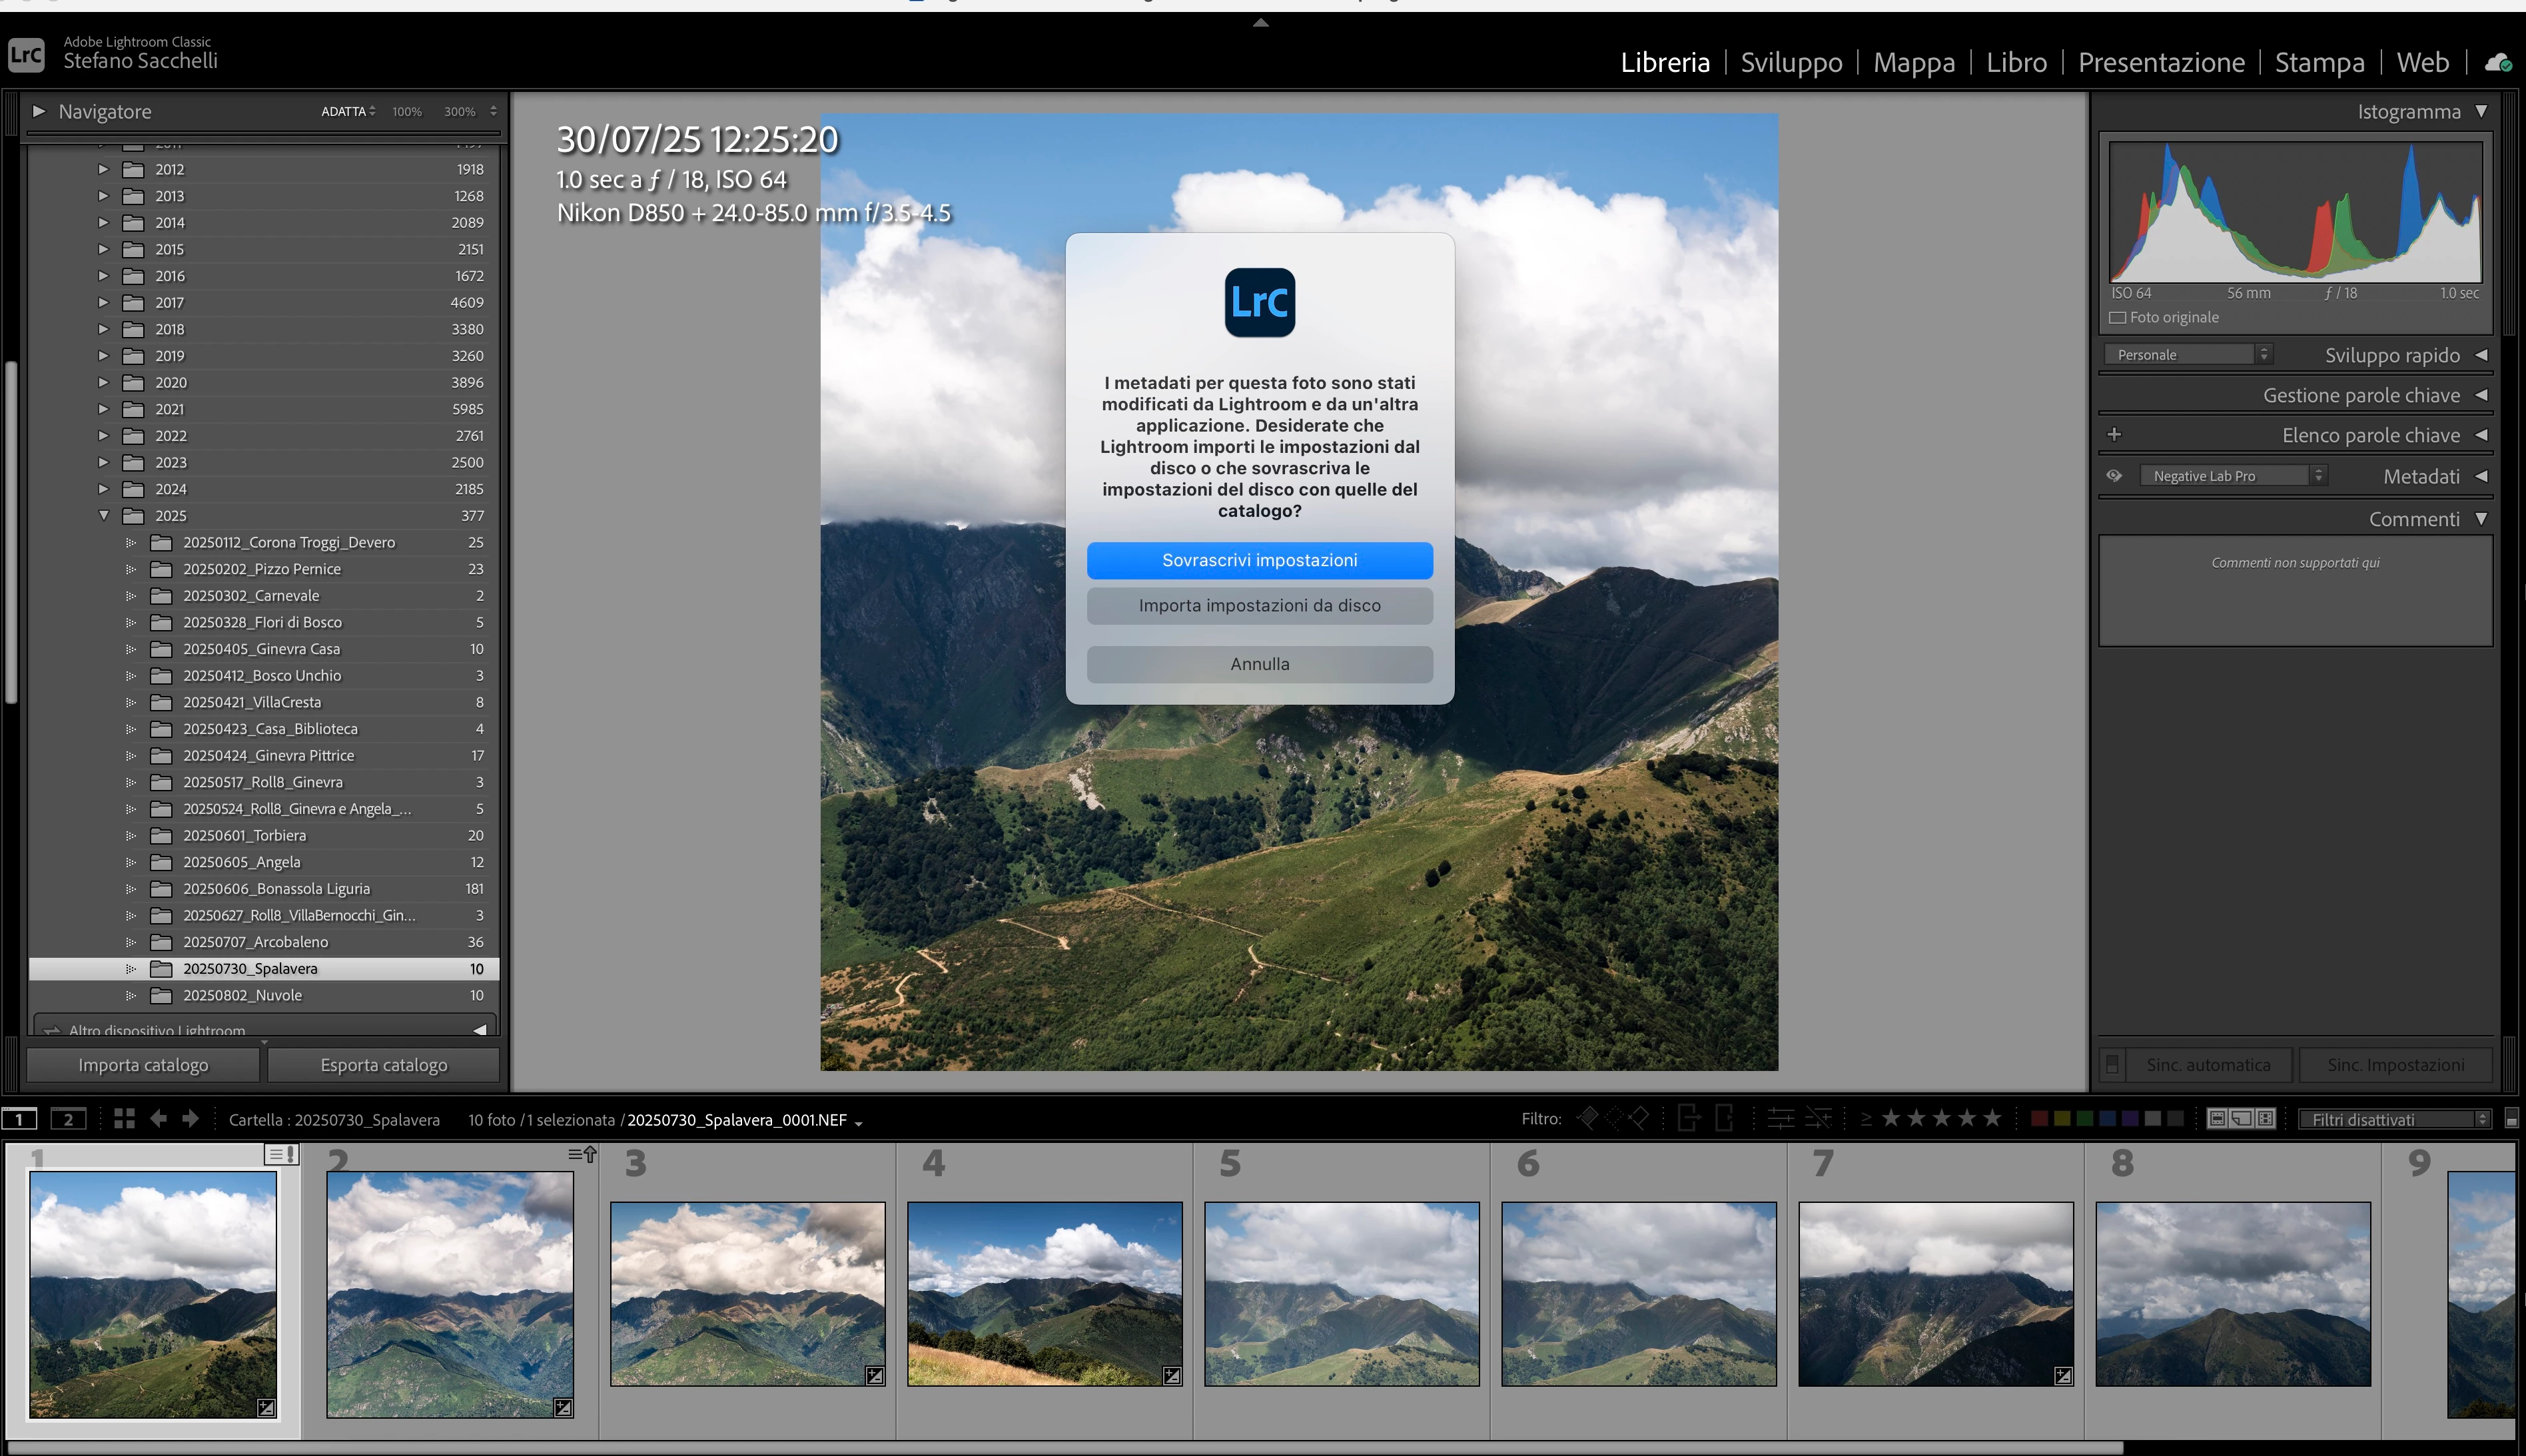Add keyword with the plus icon
Image resolution: width=2526 pixels, height=1456 pixels.
(x=2114, y=435)
